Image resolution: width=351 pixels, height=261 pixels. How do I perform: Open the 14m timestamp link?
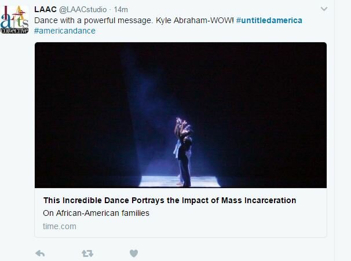pos(121,10)
